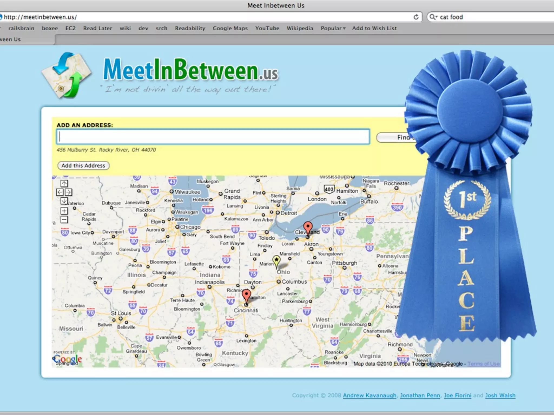
Task: Select the Meet Inbetween Us browser tab
Action: click(27, 39)
